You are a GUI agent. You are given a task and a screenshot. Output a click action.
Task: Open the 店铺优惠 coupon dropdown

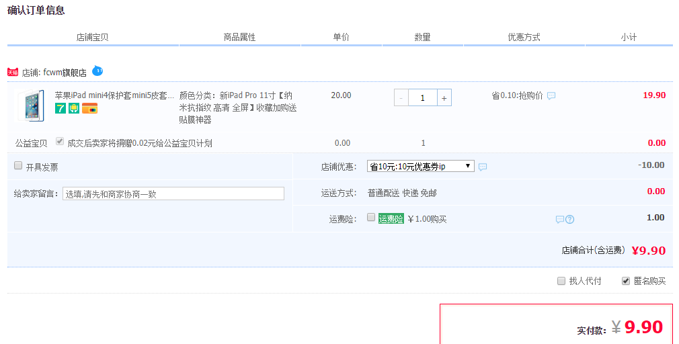click(x=421, y=166)
